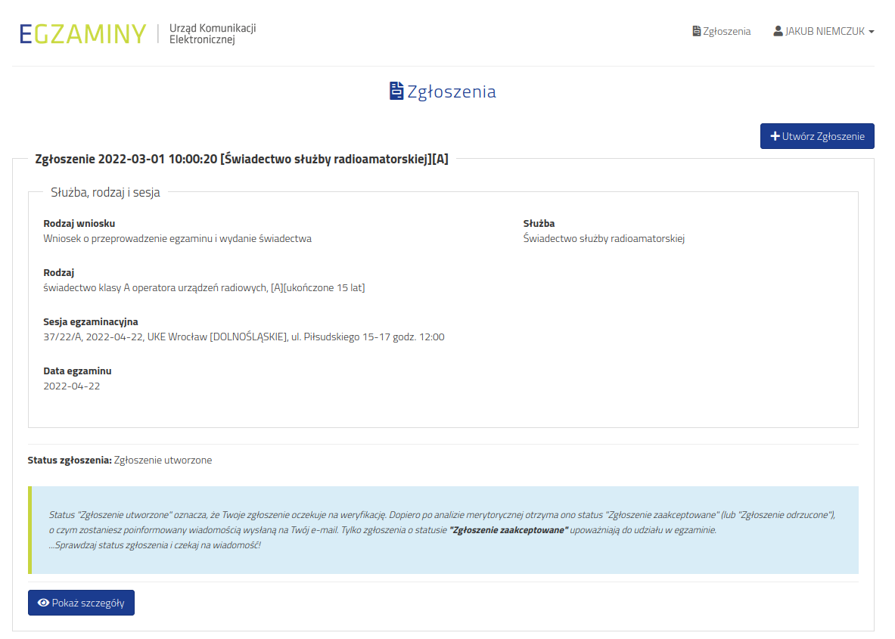Open the JAKUB NIEMCZUK user menu
This screenshot has height=639, width=895.
(824, 32)
